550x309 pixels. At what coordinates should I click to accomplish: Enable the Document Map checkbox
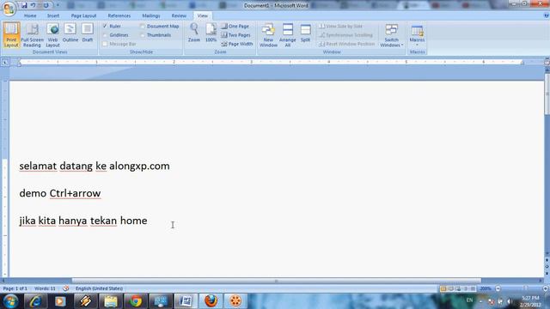click(143, 26)
